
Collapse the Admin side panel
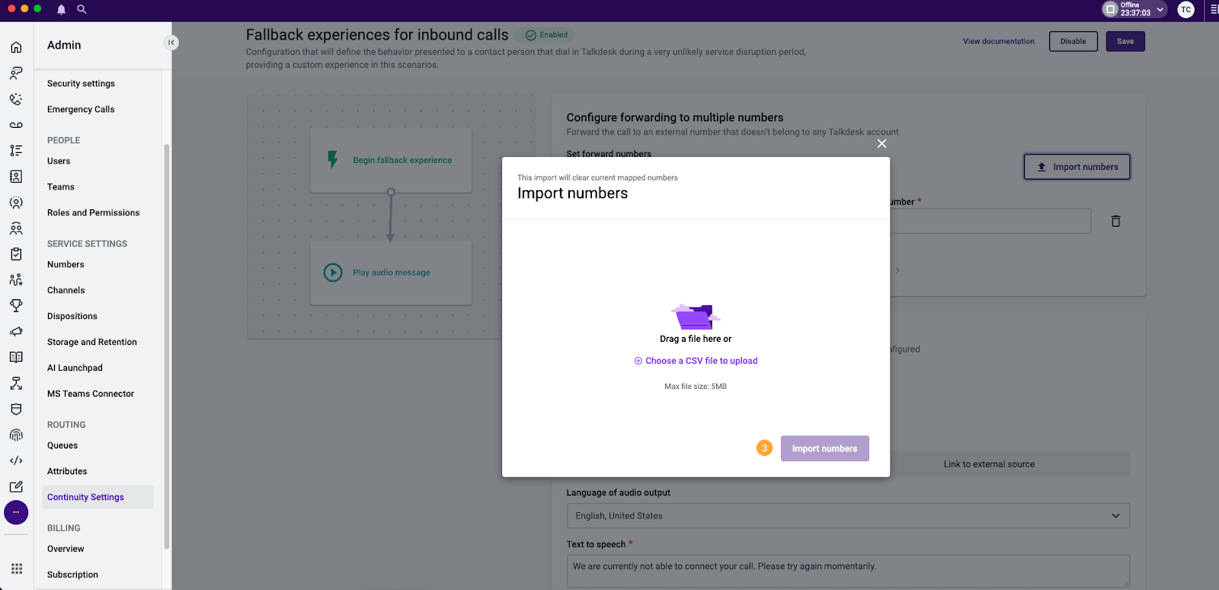point(171,43)
